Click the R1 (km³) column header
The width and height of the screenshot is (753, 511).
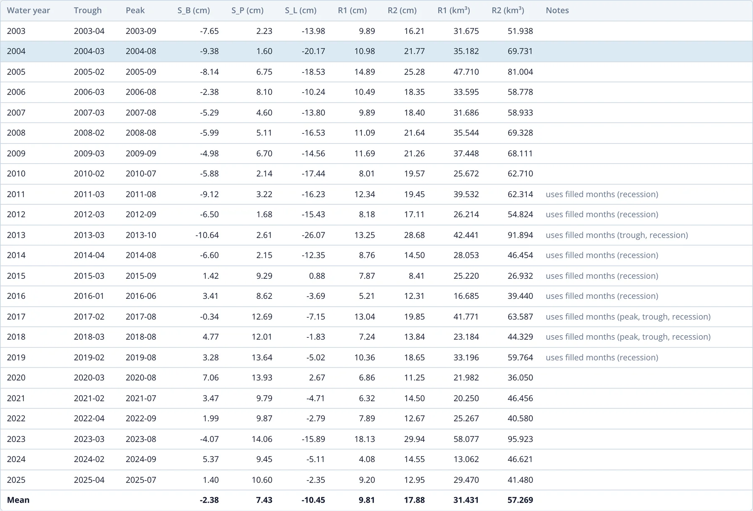454,10
